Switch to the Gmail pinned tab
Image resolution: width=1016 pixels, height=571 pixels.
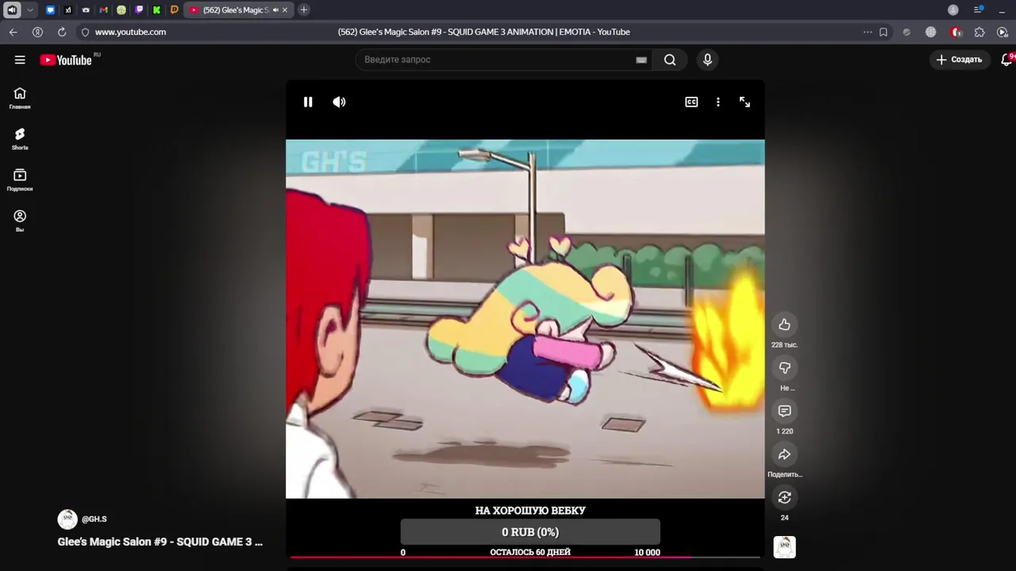point(103,10)
